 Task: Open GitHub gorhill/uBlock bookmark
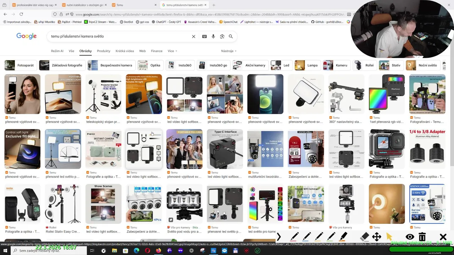coord(327,22)
